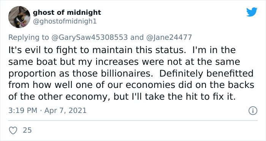Viewport: 266px width, 141px height.
Task: Click the 25 likes count
Action: pyautogui.click(x=27, y=130)
